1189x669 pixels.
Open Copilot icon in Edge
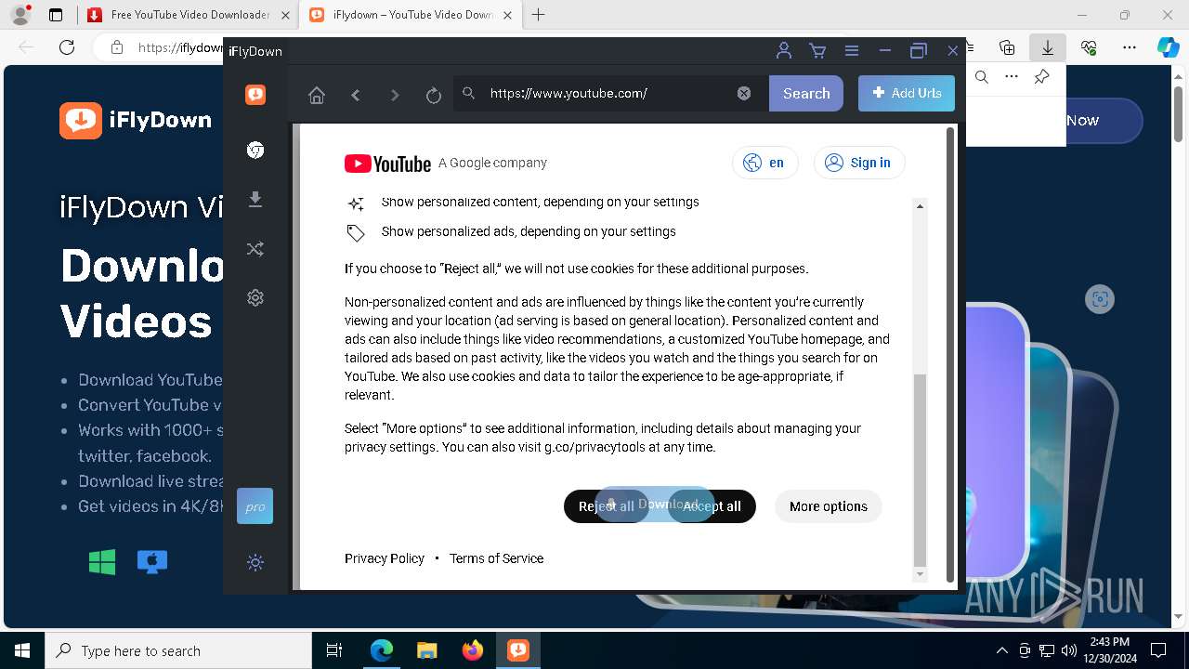pos(1169,47)
